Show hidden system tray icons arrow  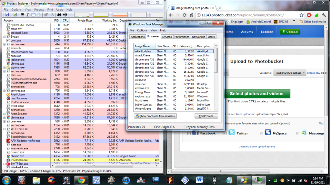[x=269, y=180]
